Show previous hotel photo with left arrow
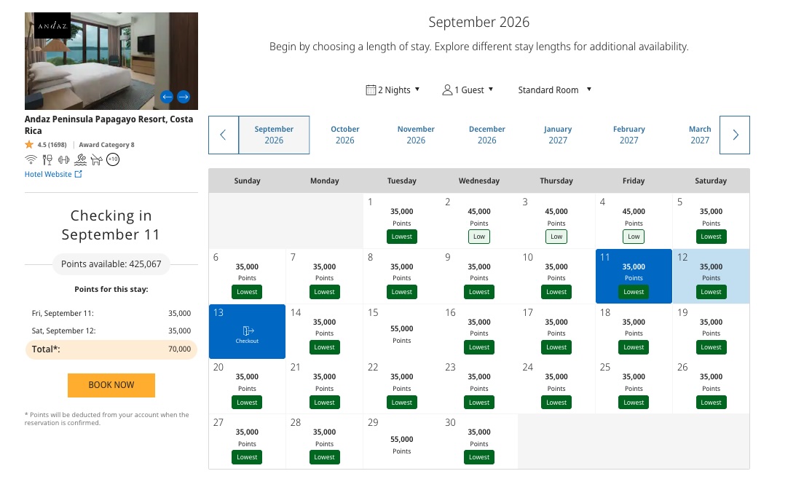The height and width of the screenshot is (479, 804). click(167, 96)
